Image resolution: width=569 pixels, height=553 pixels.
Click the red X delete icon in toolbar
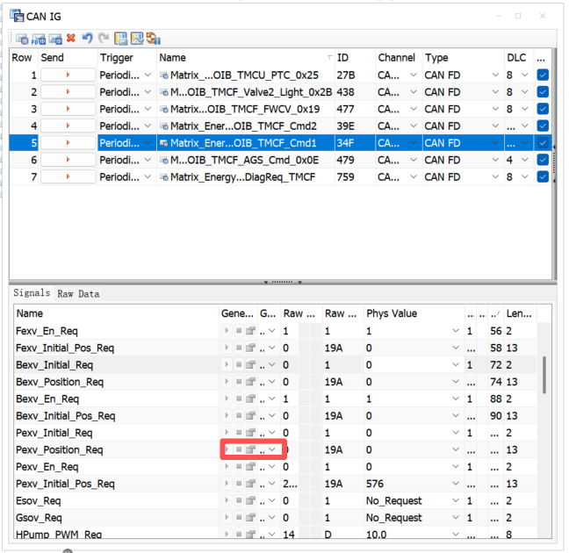(71, 38)
